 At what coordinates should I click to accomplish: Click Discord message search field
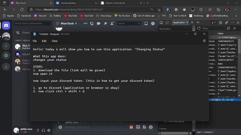(x=129, y=23)
